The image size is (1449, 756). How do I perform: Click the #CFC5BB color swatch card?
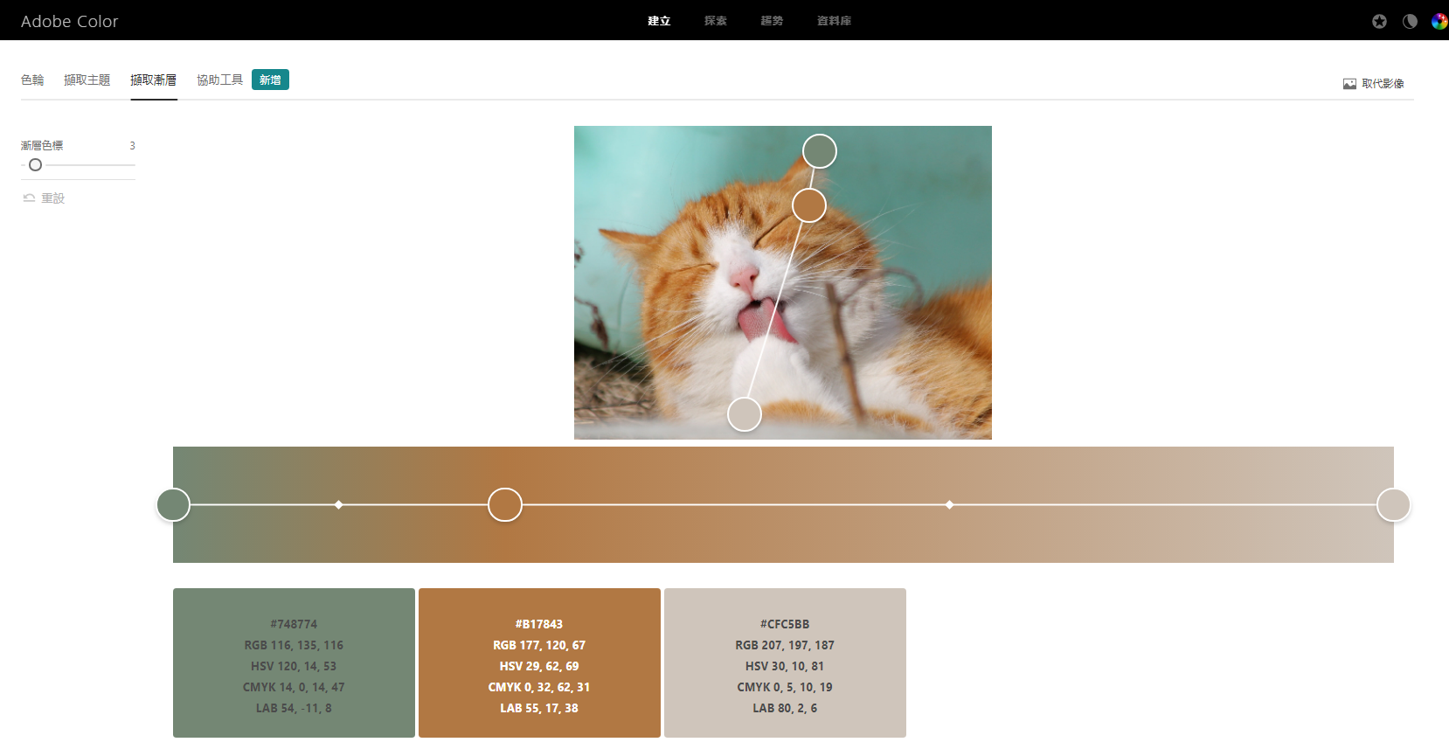pyautogui.click(x=785, y=662)
